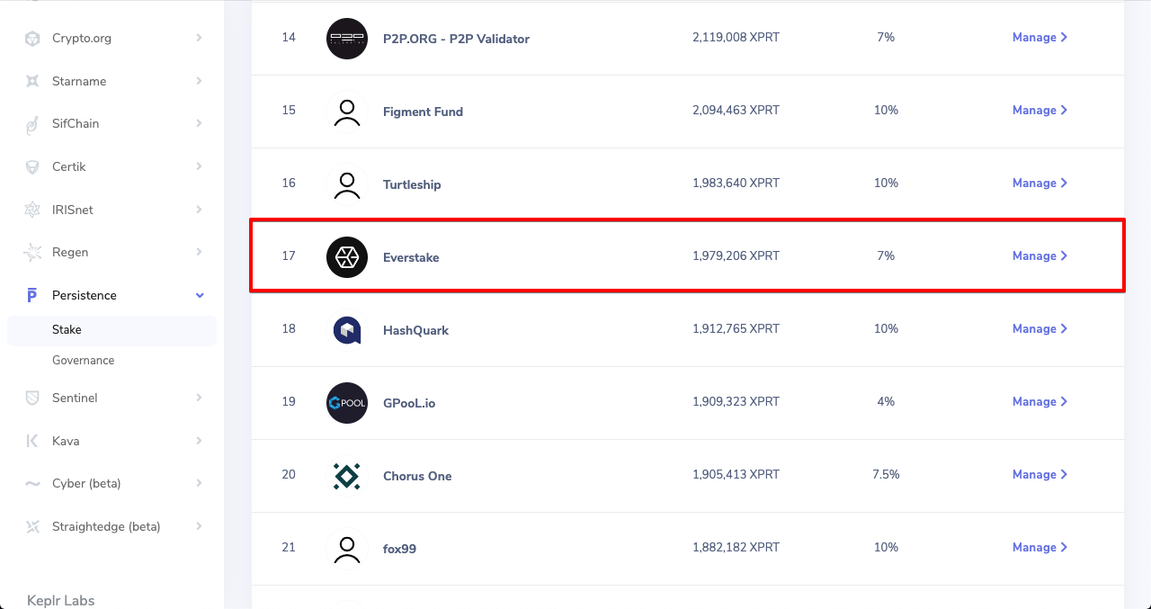Open Manage for Everstake validator
Screen dimensions: 1151x609
click(1040, 255)
